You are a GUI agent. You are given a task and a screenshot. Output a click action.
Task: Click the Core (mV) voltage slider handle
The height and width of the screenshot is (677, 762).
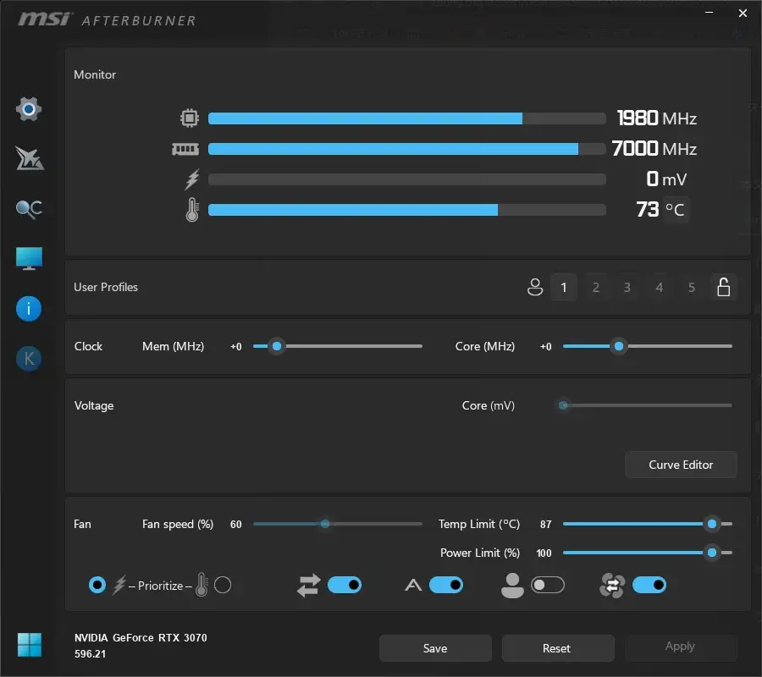pos(563,405)
